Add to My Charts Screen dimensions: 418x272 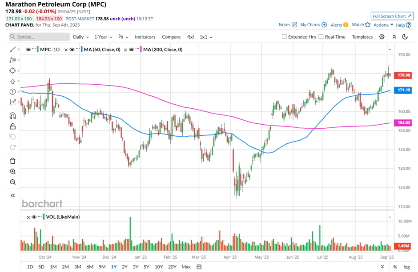click(x=313, y=25)
